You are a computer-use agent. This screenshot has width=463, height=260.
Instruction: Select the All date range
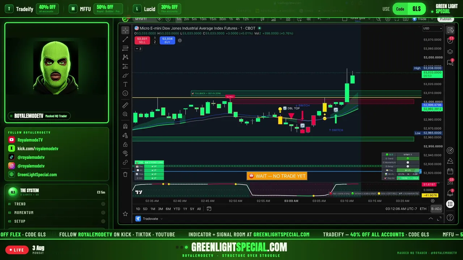[199, 209]
